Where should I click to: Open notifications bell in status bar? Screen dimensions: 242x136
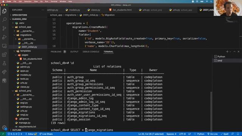coord(238,134)
